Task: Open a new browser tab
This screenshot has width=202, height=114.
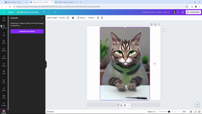Action: point(81,2)
